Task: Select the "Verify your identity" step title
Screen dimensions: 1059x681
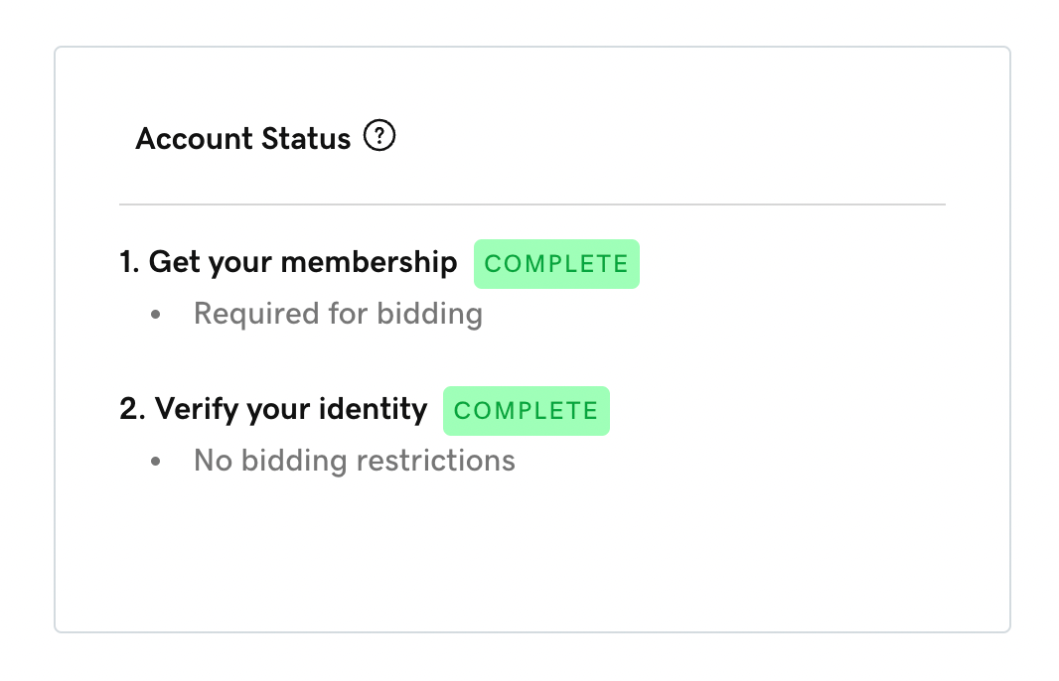Action: pos(290,409)
